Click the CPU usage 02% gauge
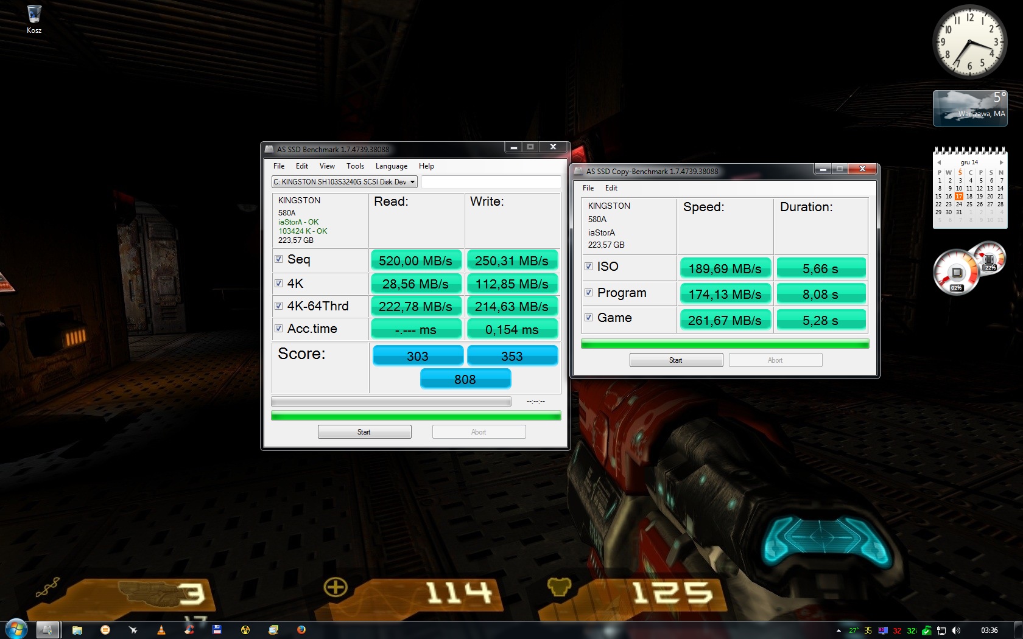Screen dimensions: 1023x639 (x=956, y=273)
